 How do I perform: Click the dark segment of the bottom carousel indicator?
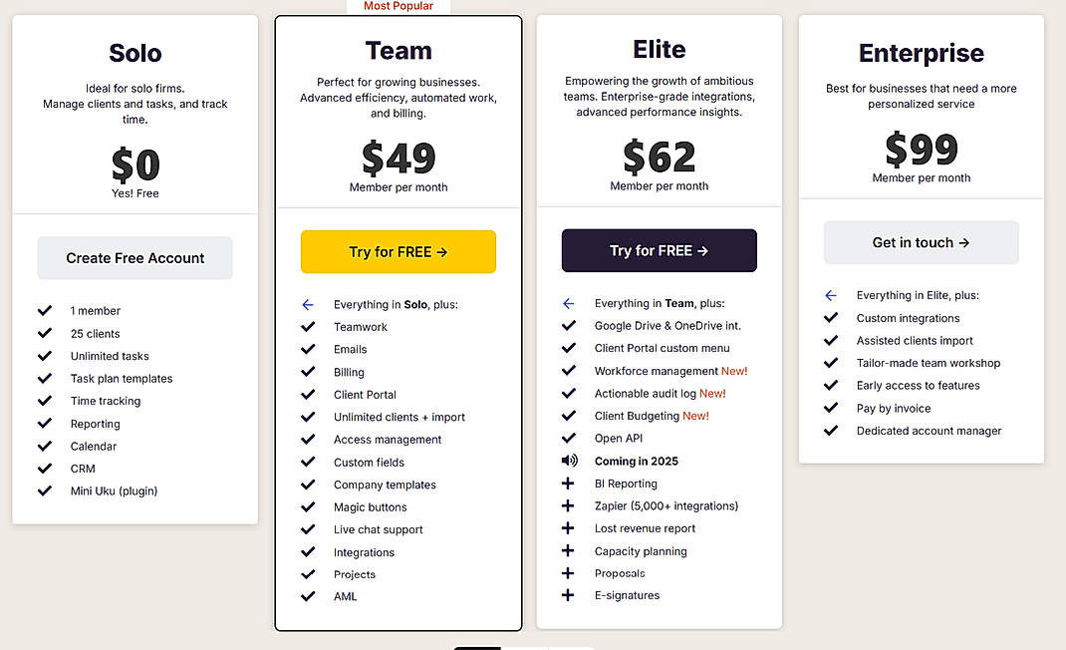click(x=477, y=647)
